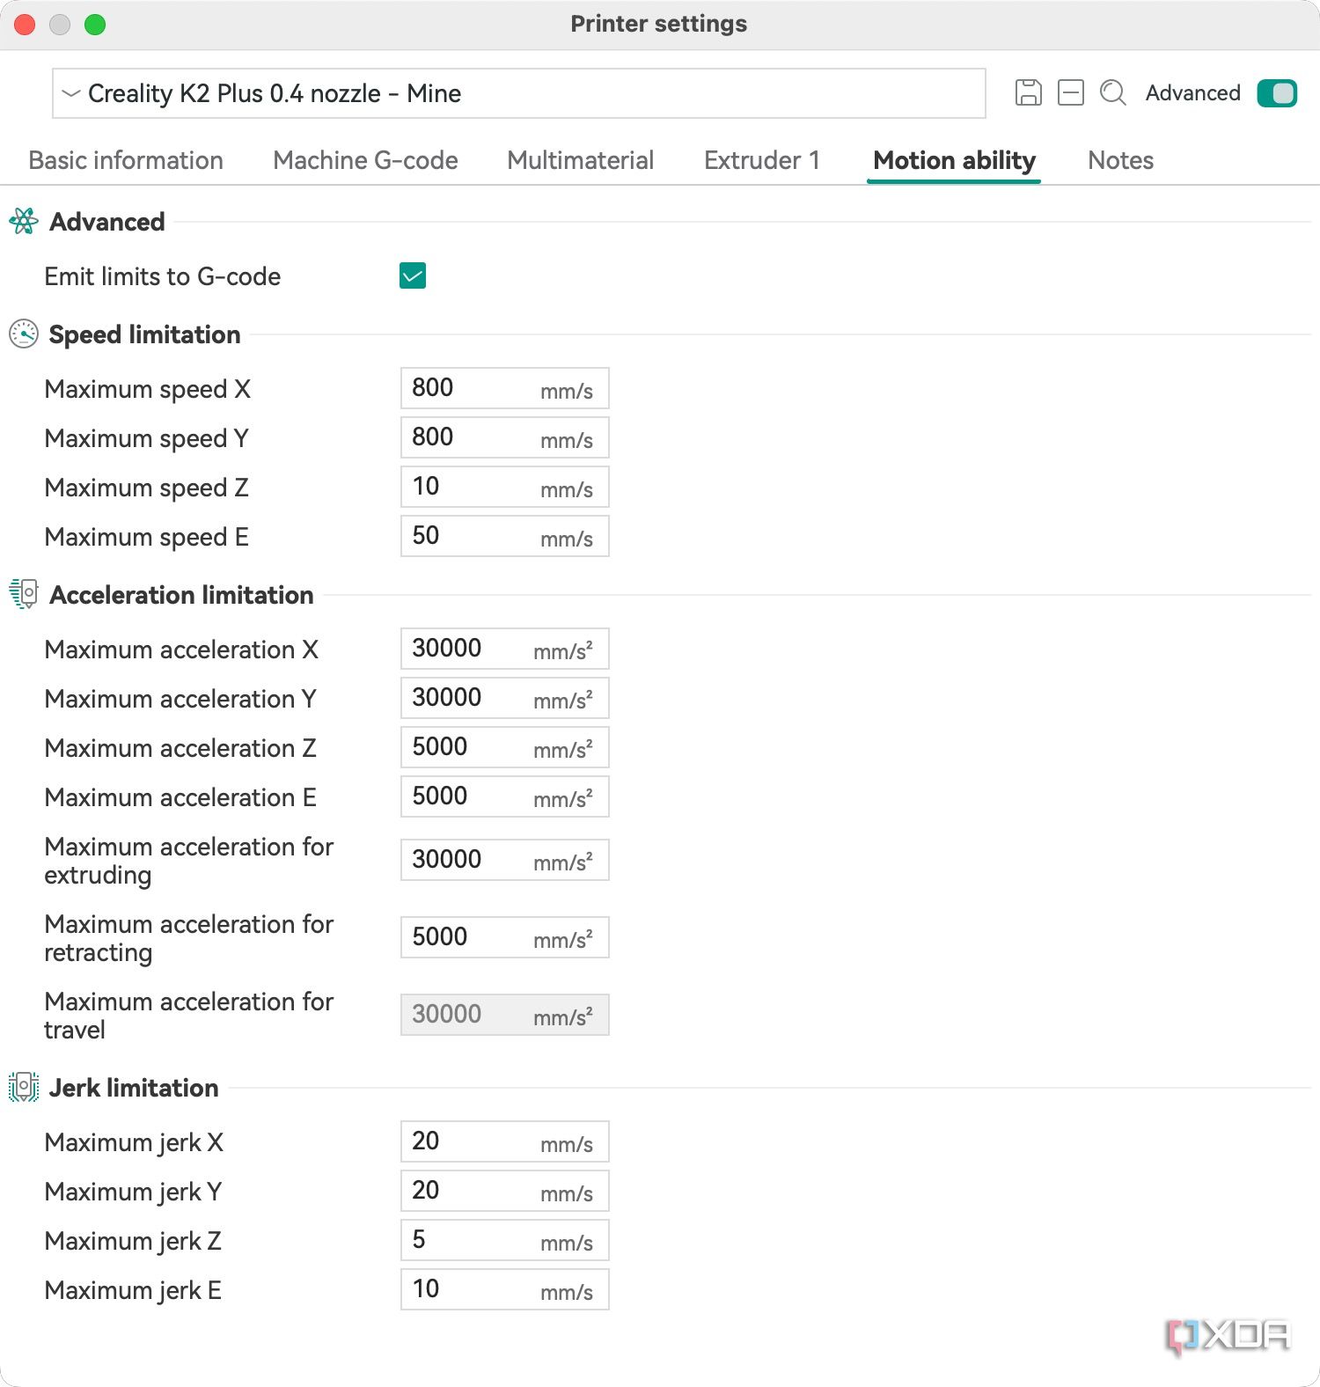
Task: Click the Acceleration limitation section heading
Action: point(181,595)
